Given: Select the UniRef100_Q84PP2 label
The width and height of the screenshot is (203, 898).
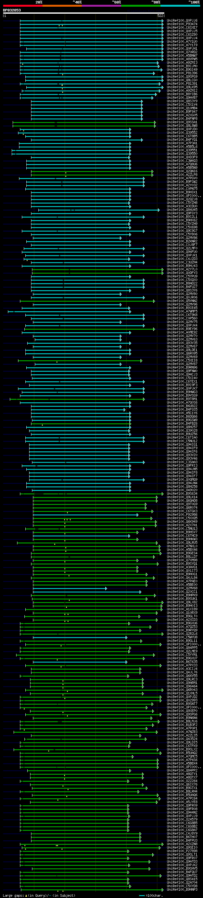Looking at the screenshot, I should pos(182,771).
